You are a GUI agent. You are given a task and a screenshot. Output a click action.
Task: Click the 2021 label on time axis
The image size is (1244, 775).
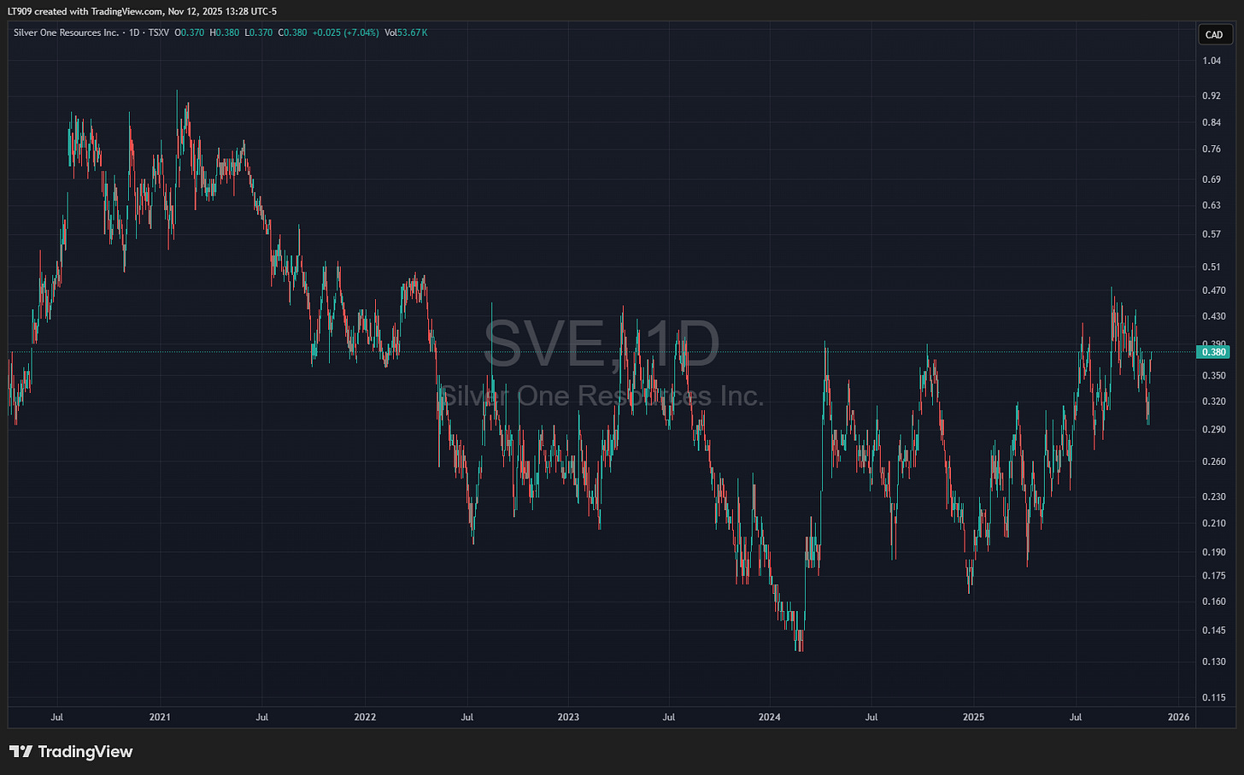coord(160,717)
